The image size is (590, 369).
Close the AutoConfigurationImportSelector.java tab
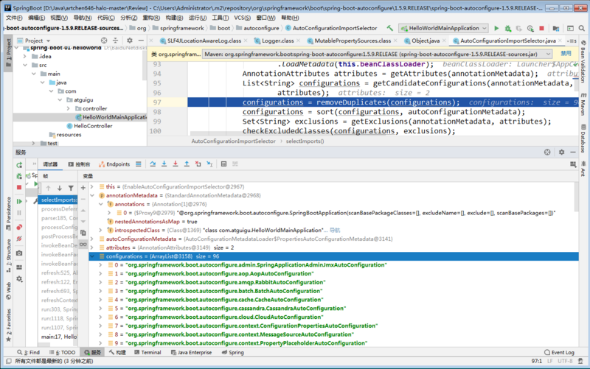(560, 41)
